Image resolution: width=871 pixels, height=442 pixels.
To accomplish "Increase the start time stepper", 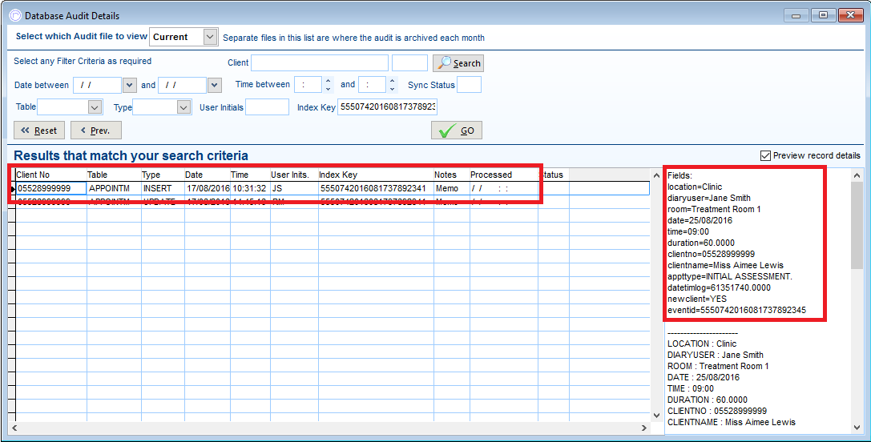I will coord(328,81).
